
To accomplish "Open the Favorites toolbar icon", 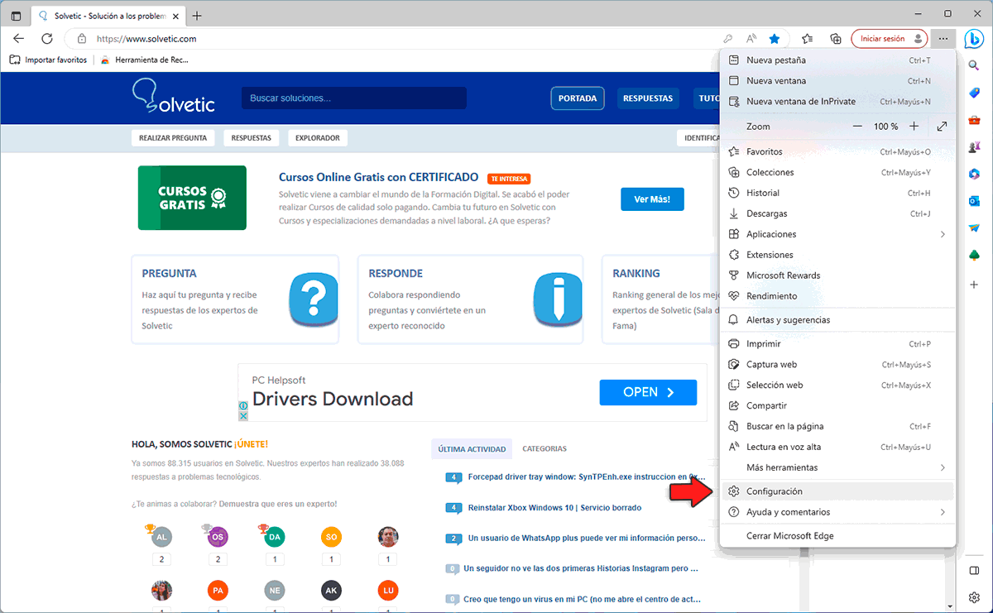I will tap(808, 38).
